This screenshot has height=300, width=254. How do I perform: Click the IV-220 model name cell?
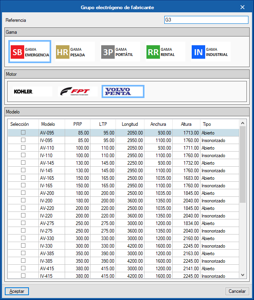[52, 215]
